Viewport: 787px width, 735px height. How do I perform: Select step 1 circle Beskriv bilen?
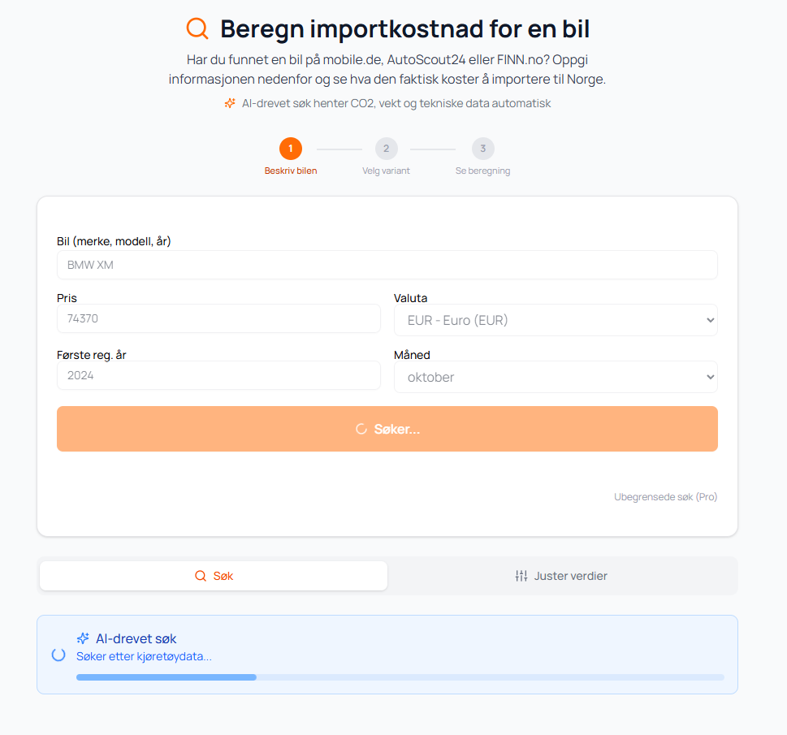point(291,149)
